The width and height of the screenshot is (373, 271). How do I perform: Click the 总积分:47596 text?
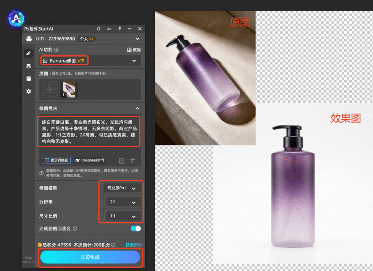(x=57, y=245)
